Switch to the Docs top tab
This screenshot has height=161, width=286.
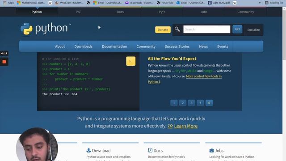point(120,12)
